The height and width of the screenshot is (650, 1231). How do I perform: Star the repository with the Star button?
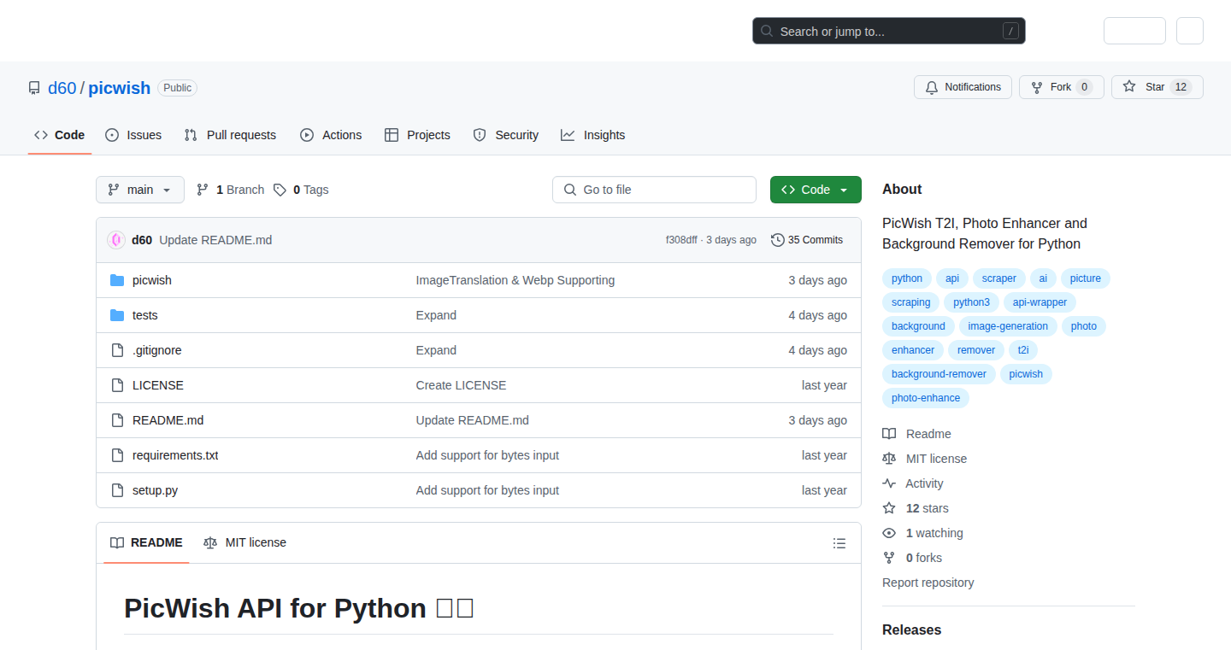coord(1157,87)
